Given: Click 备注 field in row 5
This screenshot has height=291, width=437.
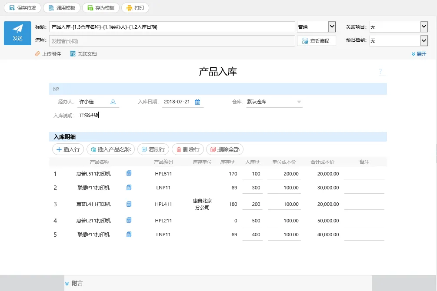Looking at the screenshot, I should pos(364,235).
